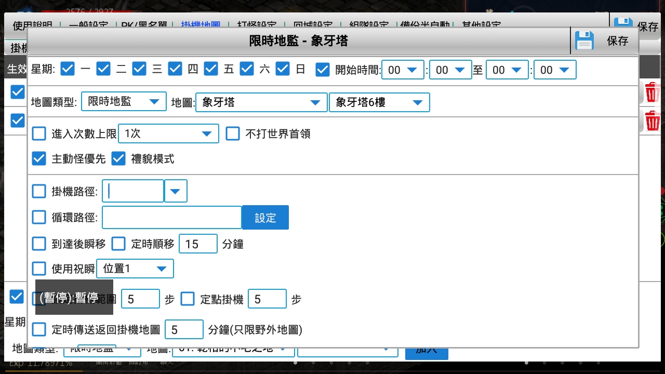Open 地圖類型 dropdown showing 限時地監
The image size is (665, 374).
[124, 102]
